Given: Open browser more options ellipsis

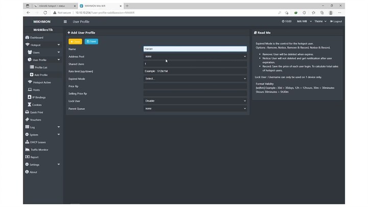Looking at the screenshot, I should click(339, 13).
